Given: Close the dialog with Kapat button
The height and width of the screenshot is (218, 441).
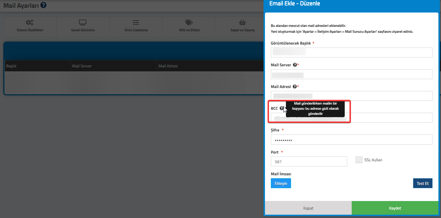Looking at the screenshot, I should coord(308,208).
